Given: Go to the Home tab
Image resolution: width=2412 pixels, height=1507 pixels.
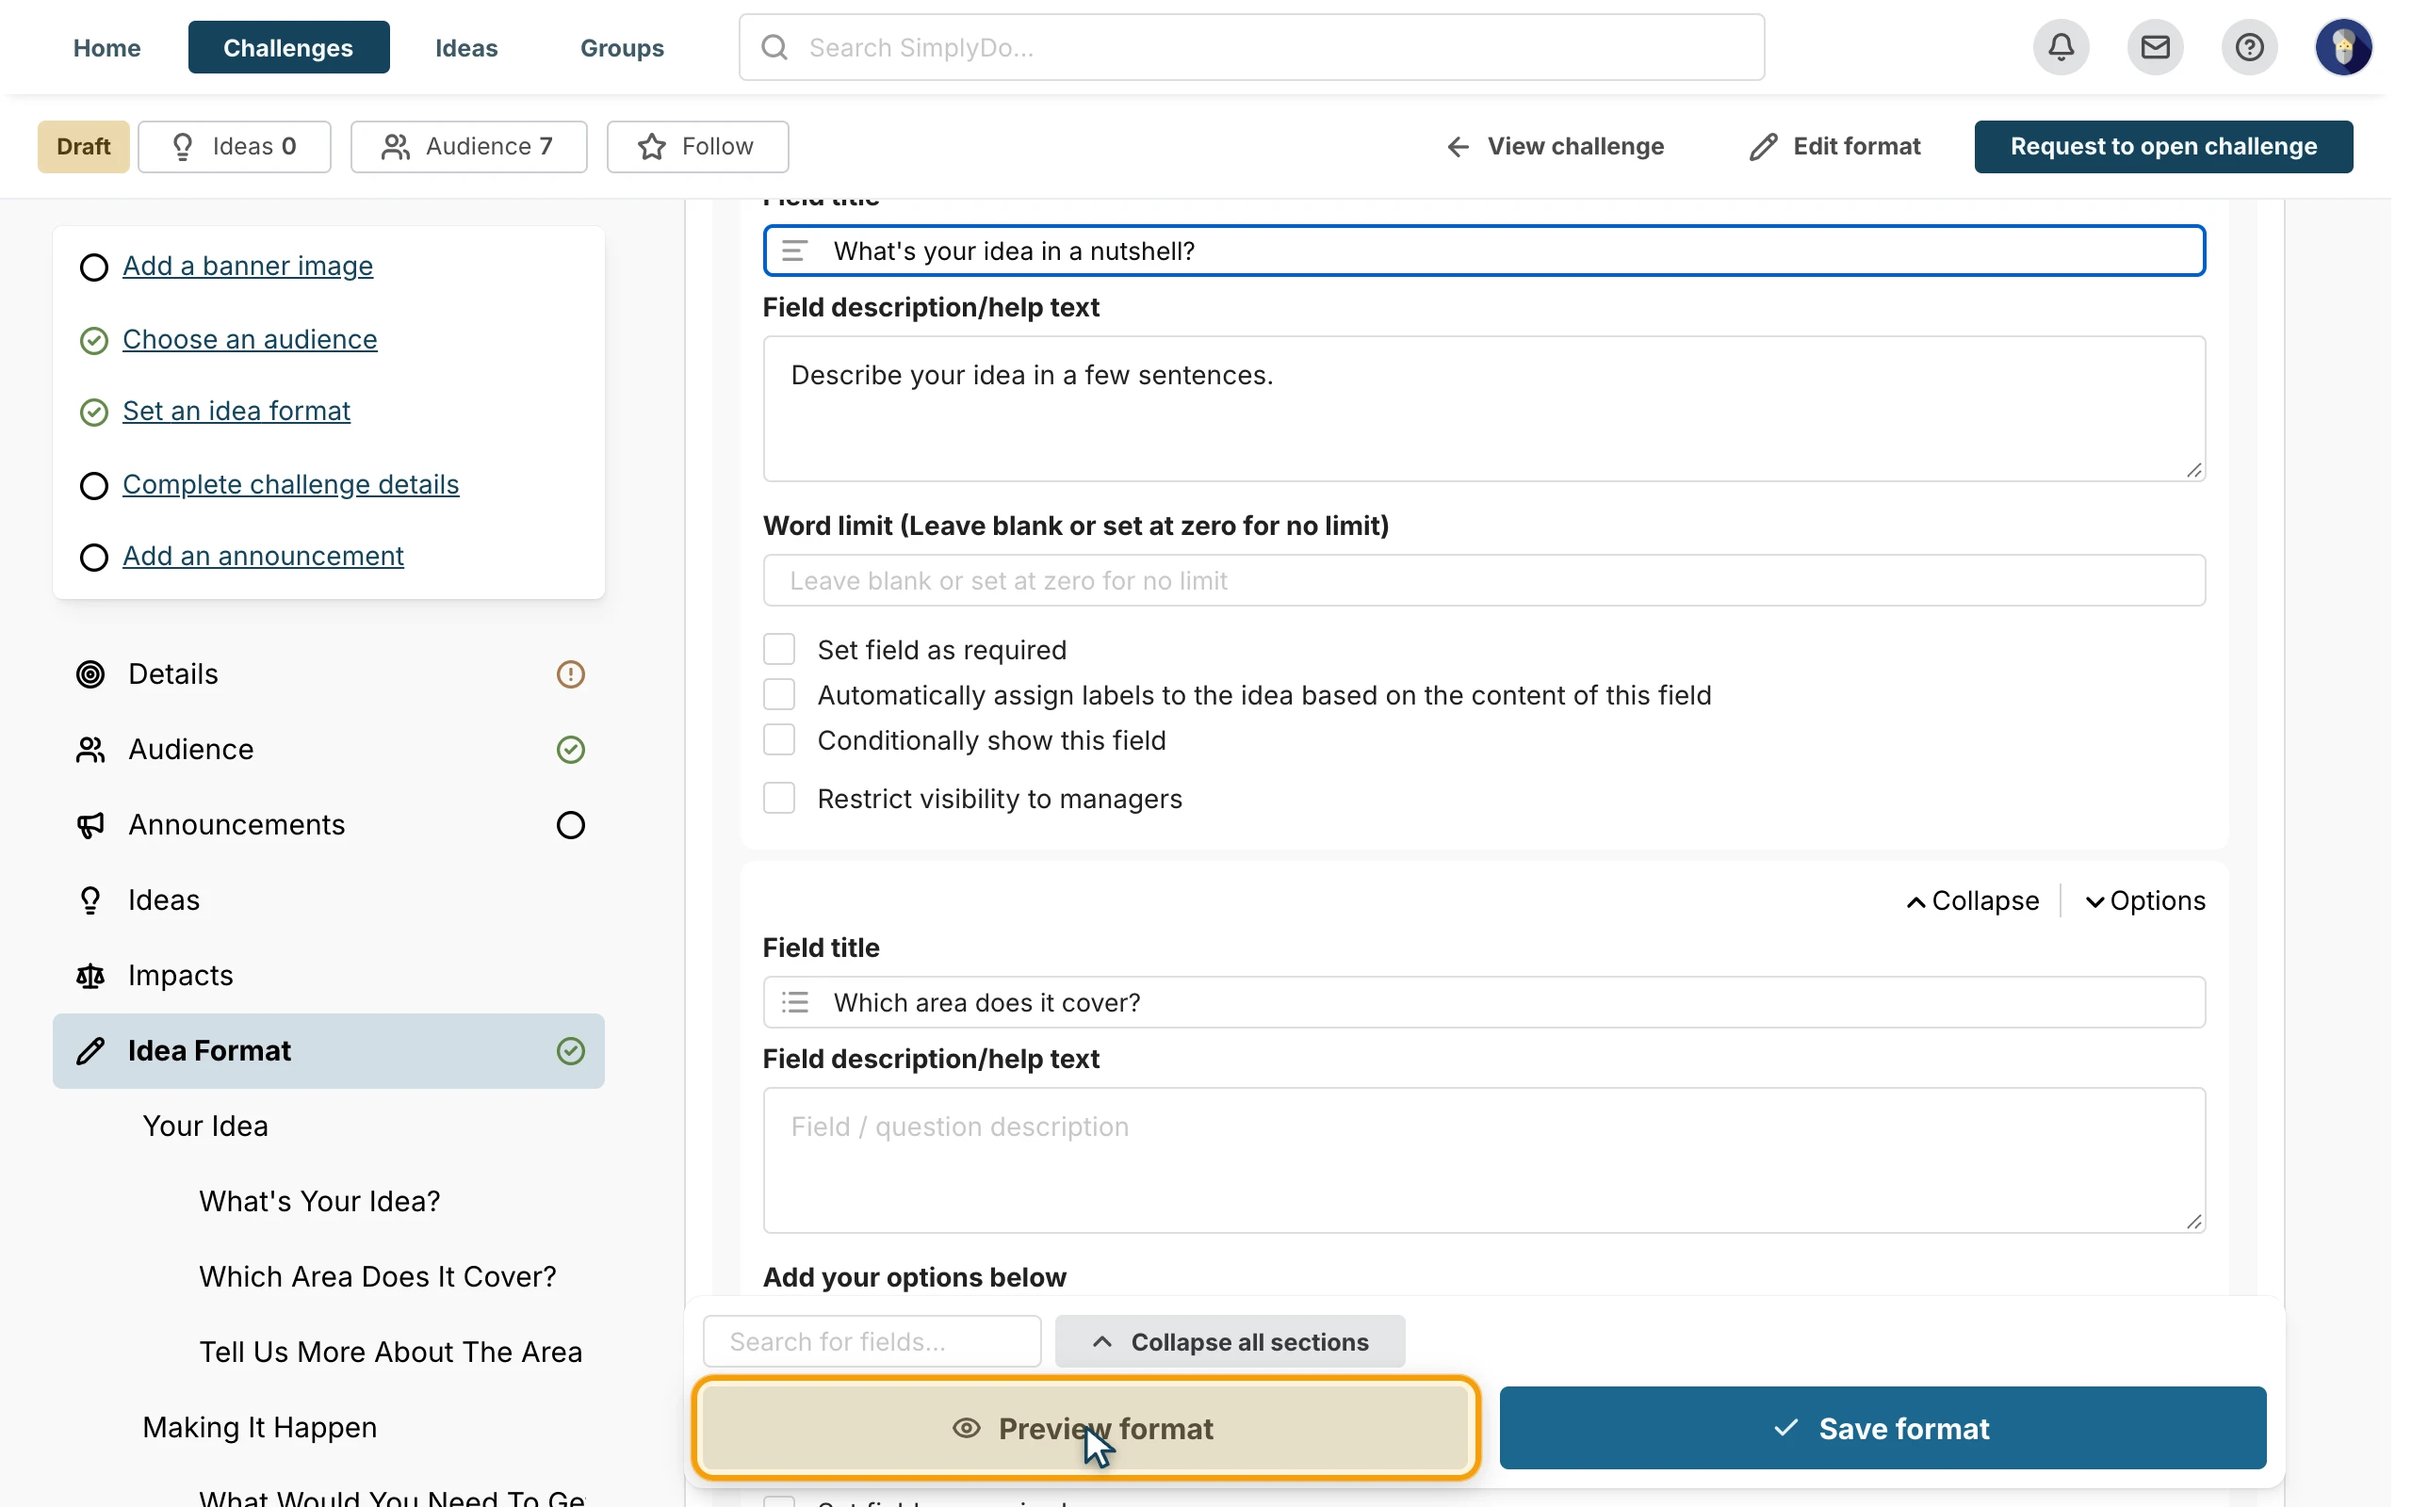Looking at the screenshot, I should 106,48.
